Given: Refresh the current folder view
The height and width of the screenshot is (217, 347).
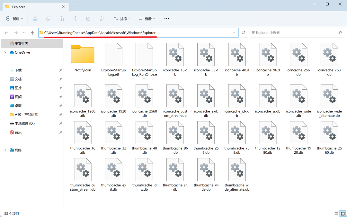Looking at the screenshot, I should point(243,32).
